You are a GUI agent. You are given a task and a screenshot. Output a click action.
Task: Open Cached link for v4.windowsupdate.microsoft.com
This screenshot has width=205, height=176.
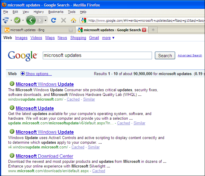click(x=78, y=147)
